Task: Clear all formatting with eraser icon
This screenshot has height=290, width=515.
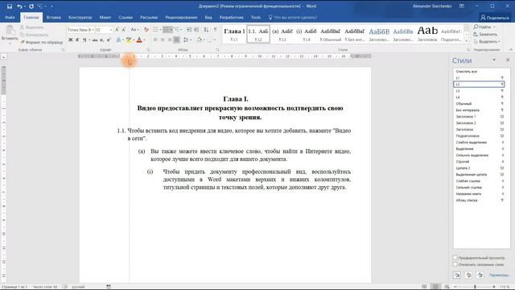Action: [x=146, y=30]
